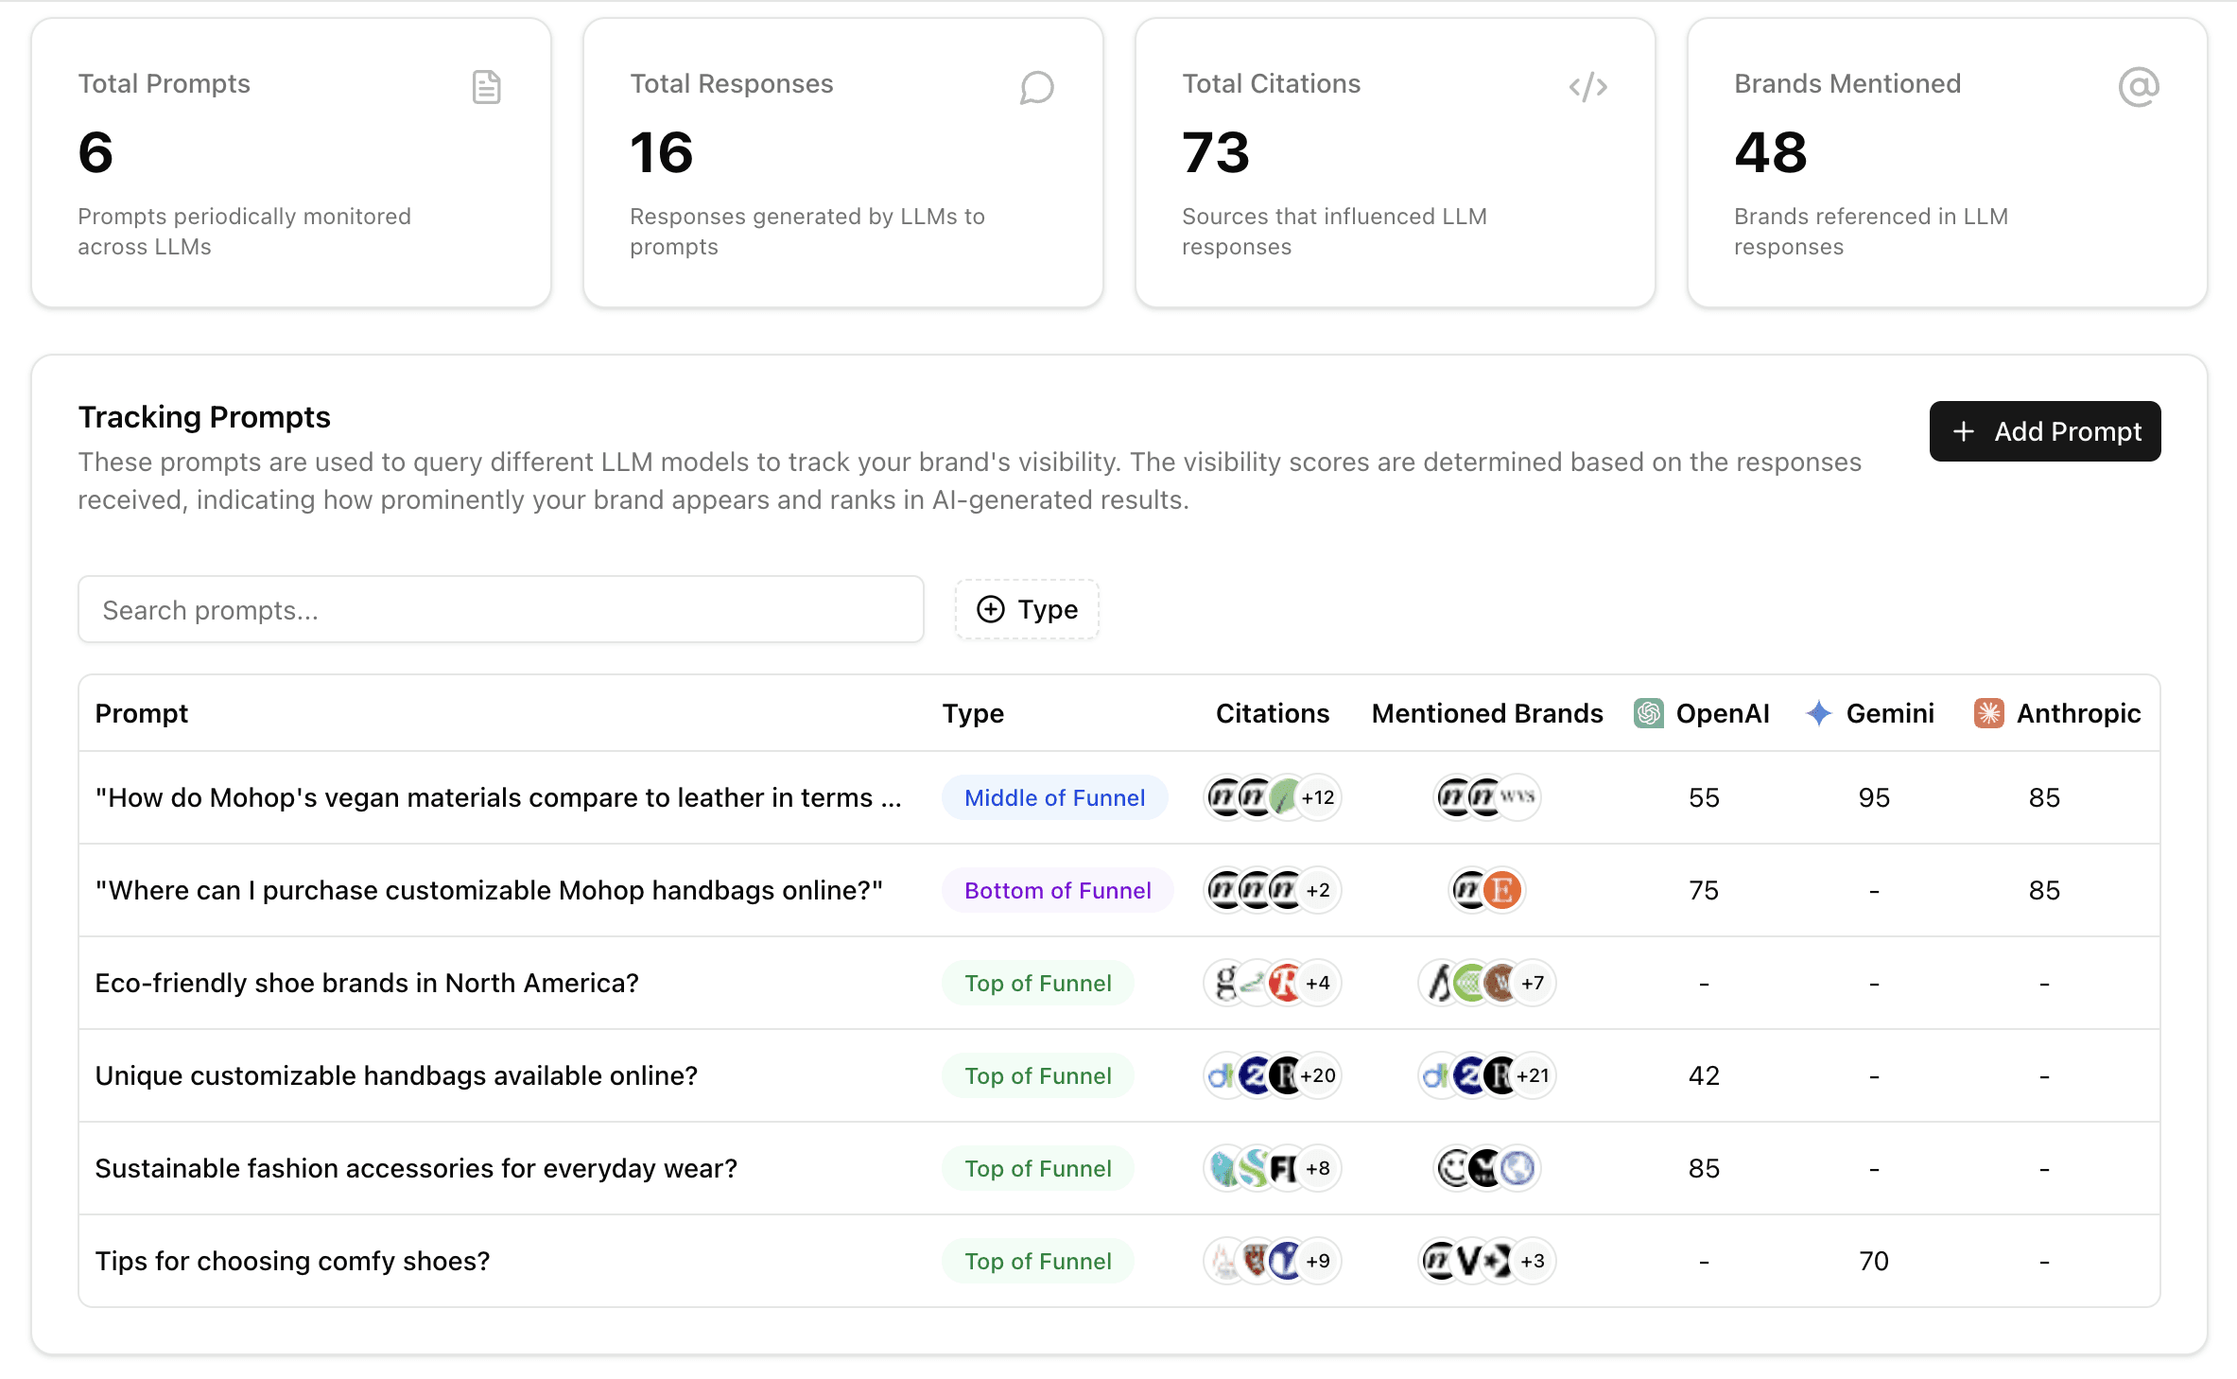
Task: Click the Bottom of Funnel tag
Action: [x=1057, y=890]
